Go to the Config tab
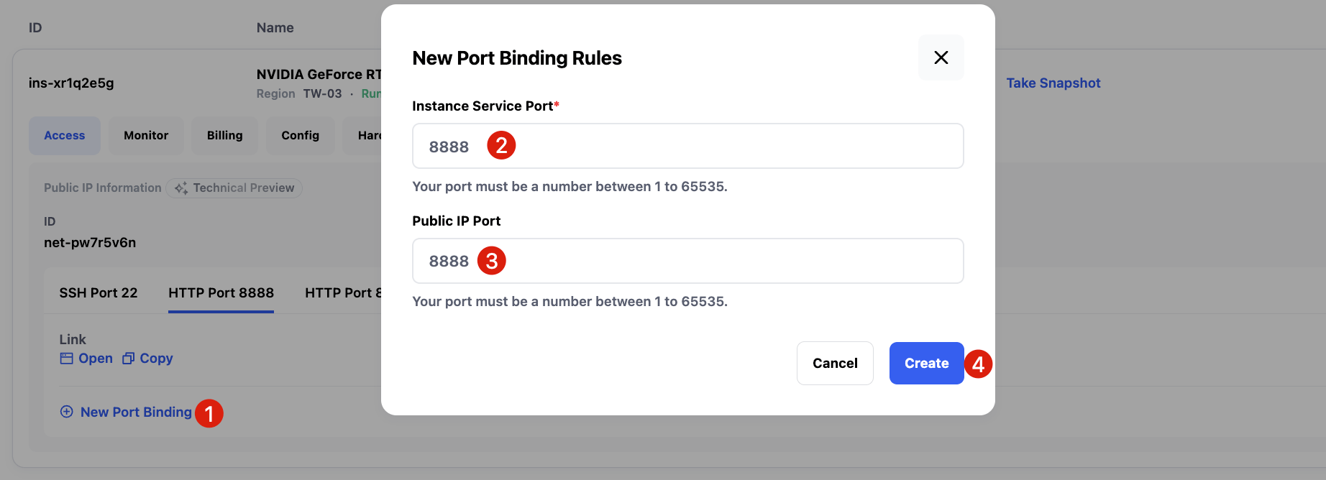 point(300,136)
